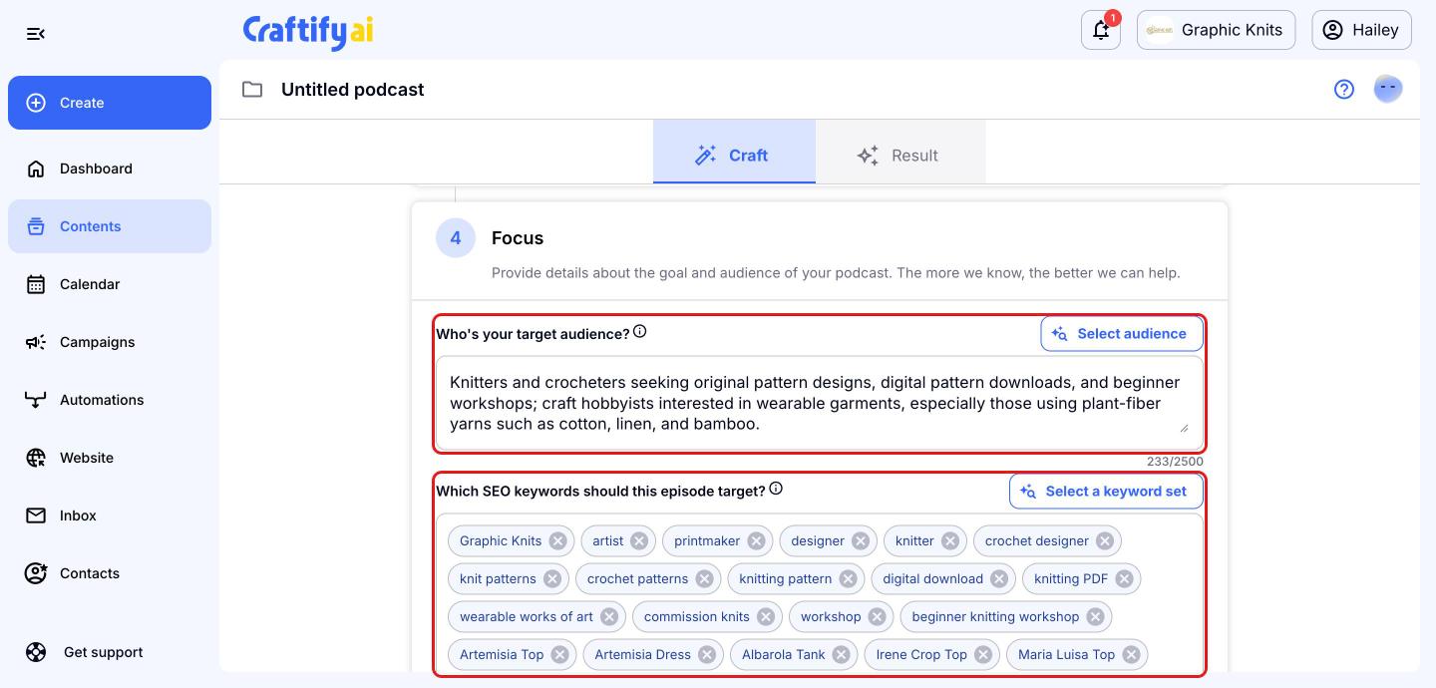Image resolution: width=1436 pixels, height=688 pixels.
Task: Remove the Maria Luisa Top keyword
Action: 1131,655
